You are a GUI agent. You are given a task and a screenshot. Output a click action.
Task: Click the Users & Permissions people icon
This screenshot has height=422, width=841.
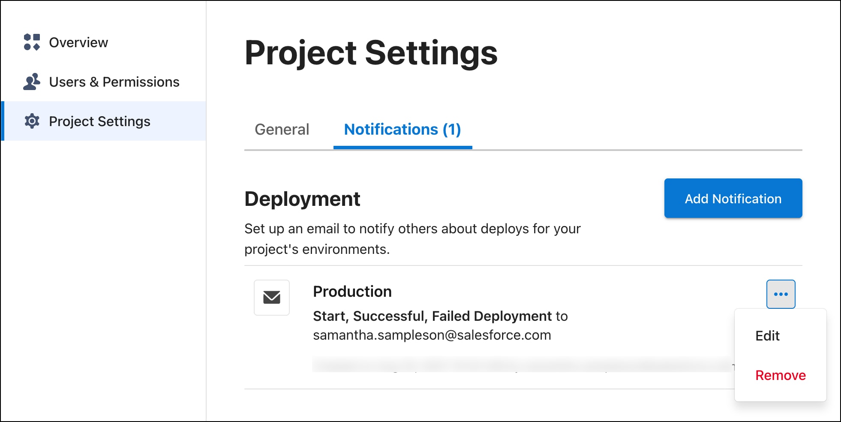[32, 81]
